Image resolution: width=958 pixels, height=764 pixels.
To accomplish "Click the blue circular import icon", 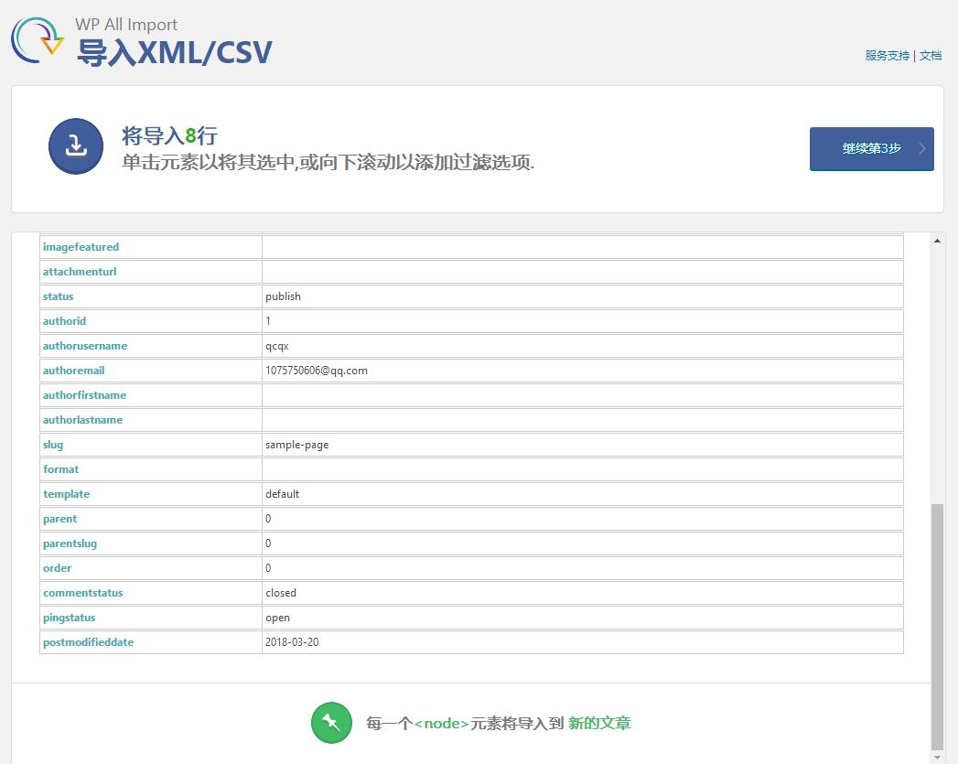I will (75, 146).
